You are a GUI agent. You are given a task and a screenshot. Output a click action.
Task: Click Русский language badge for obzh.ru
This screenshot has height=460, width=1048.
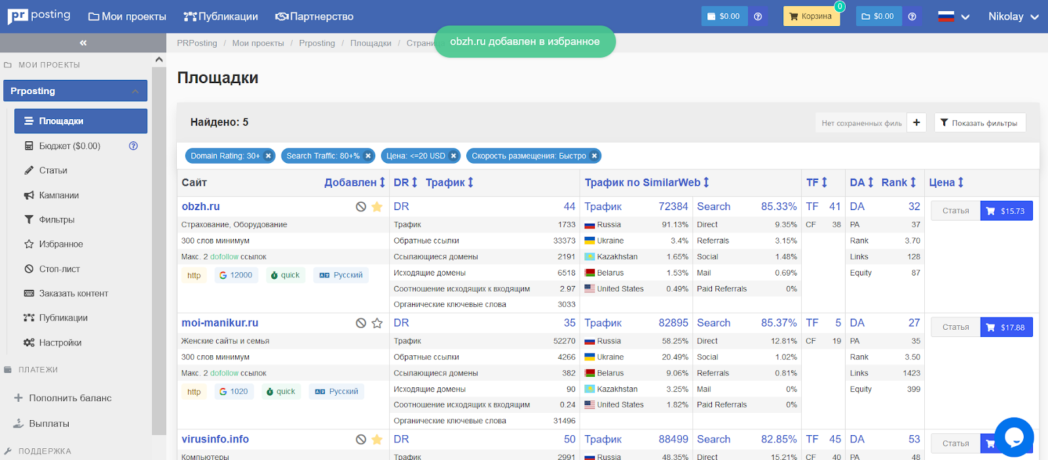(x=341, y=275)
